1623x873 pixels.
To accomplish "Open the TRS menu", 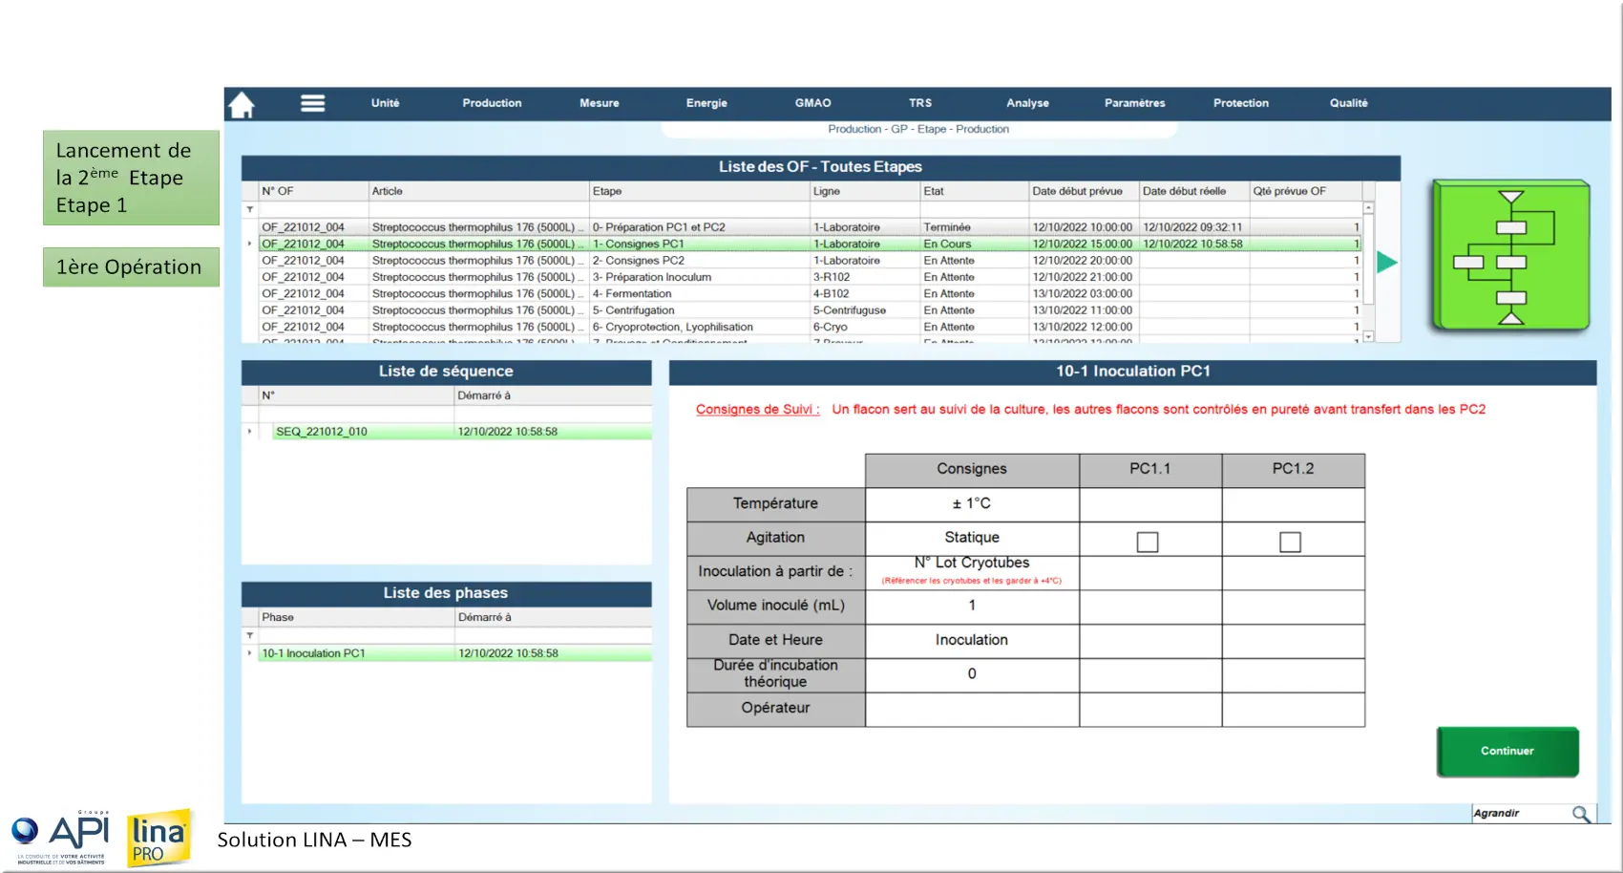I will pos(920,103).
